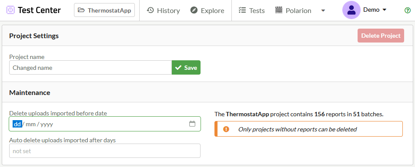Click the Tests checklist icon
This screenshot has width=415, height=167.
[242, 10]
